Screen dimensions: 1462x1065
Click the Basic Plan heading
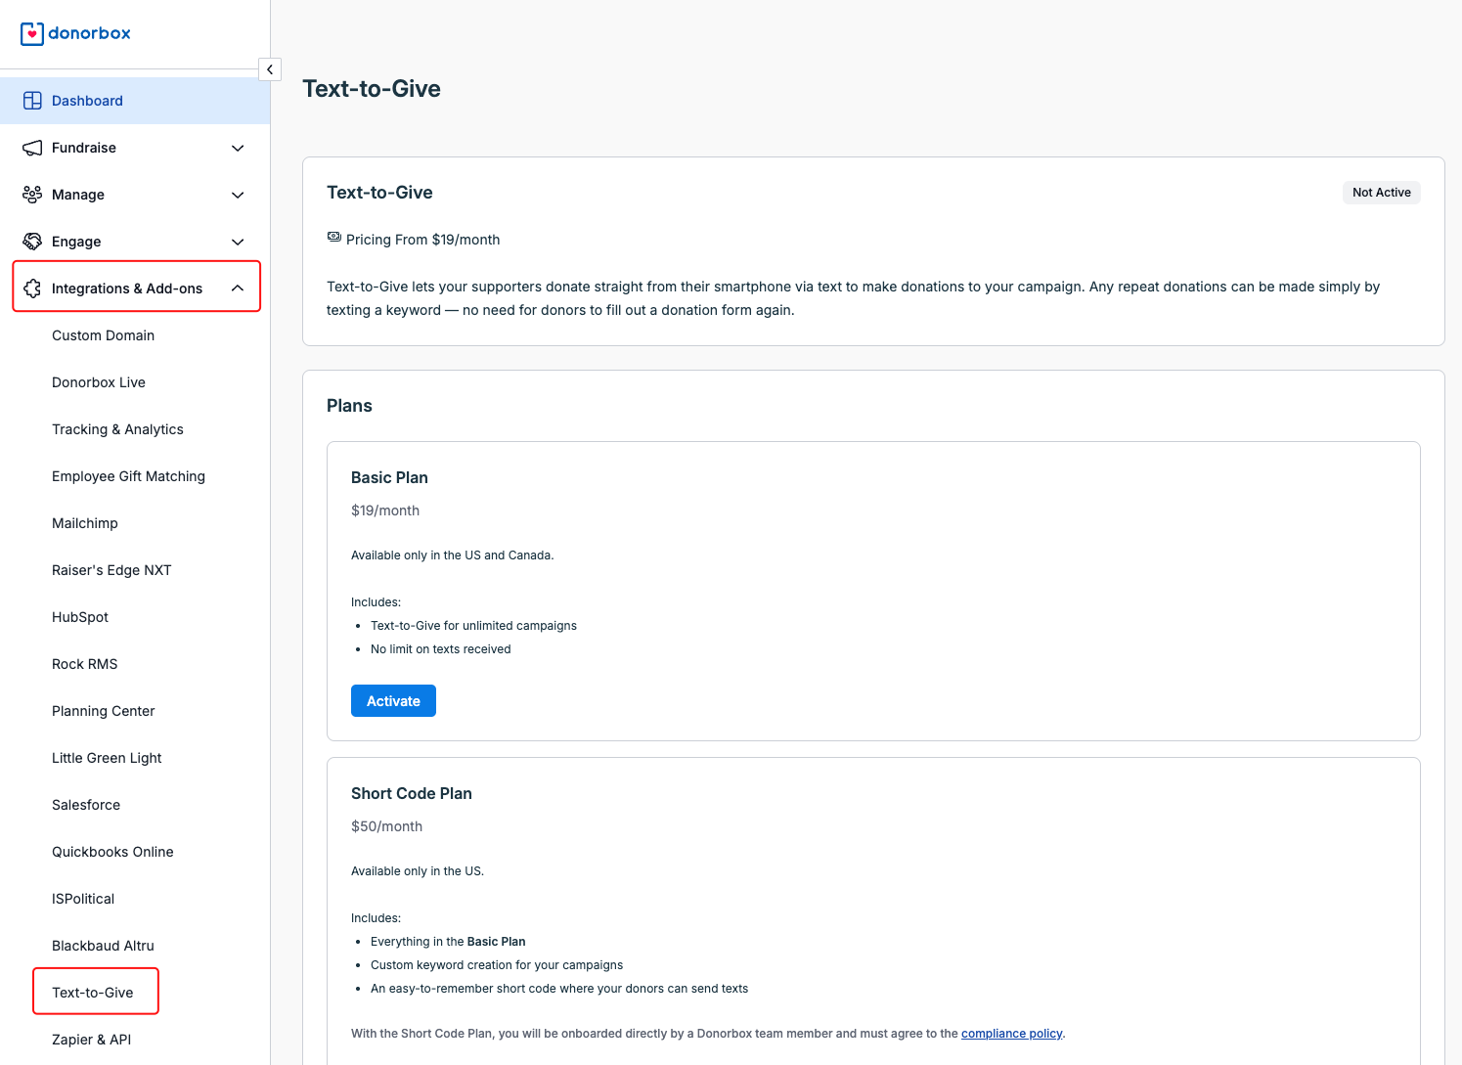(389, 477)
